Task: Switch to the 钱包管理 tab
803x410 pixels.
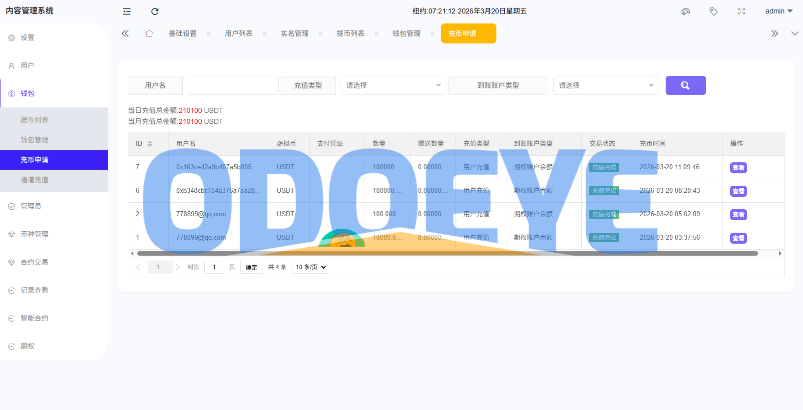Action: [x=406, y=33]
